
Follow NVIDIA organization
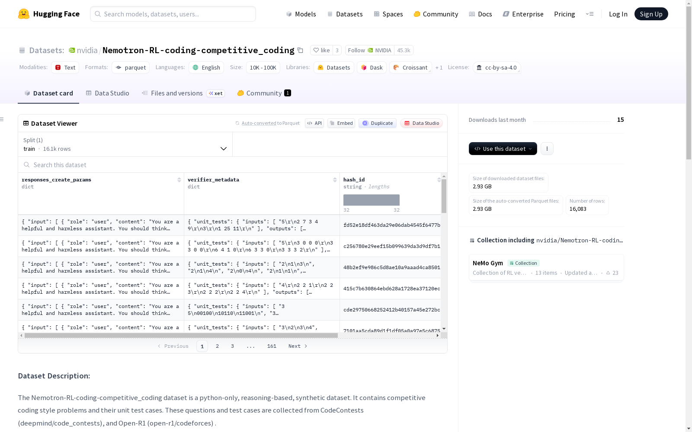(x=370, y=50)
